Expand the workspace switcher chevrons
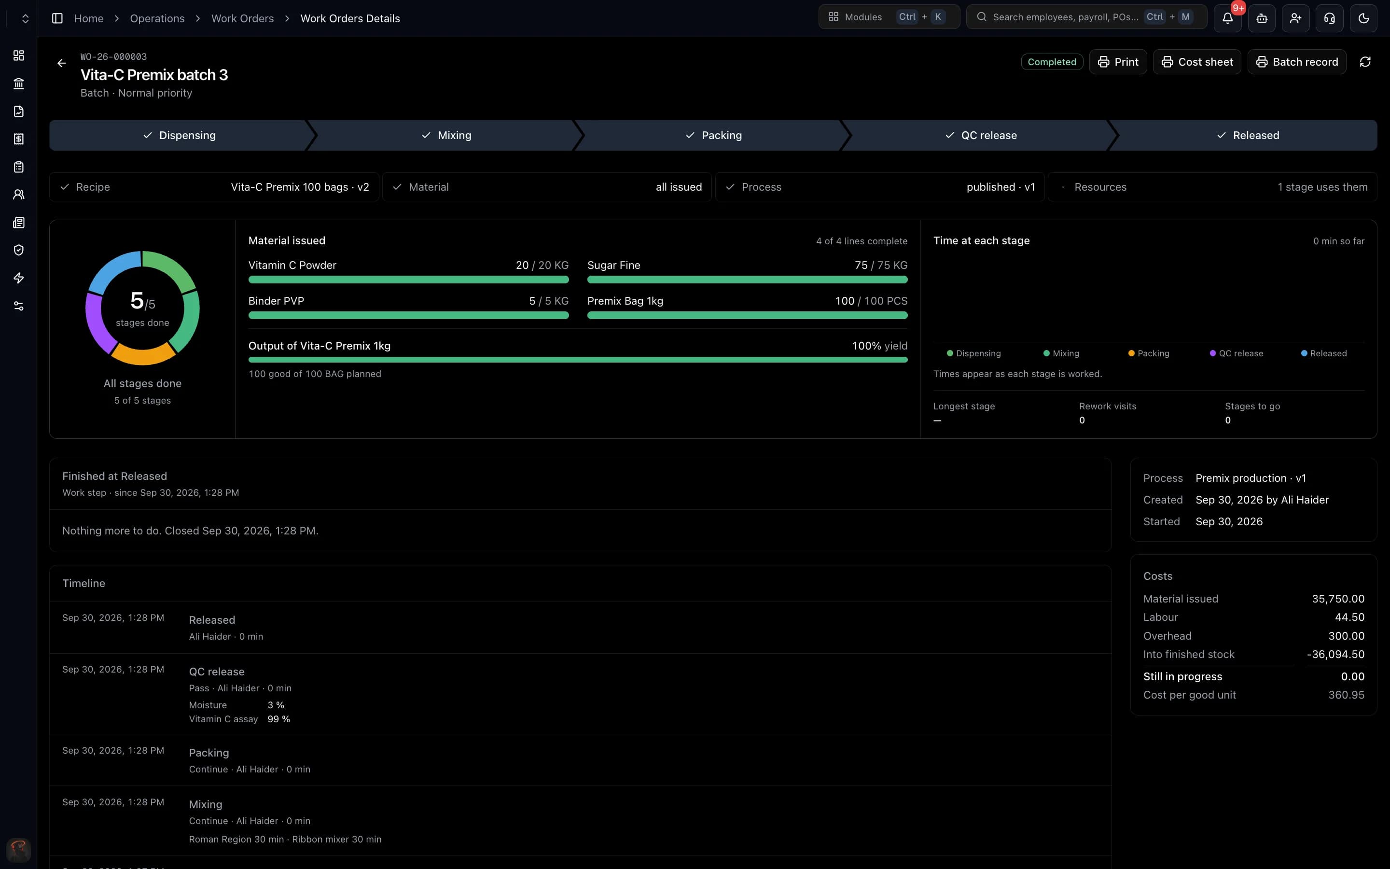Viewport: 1390px width, 869px height. point(25,18)
